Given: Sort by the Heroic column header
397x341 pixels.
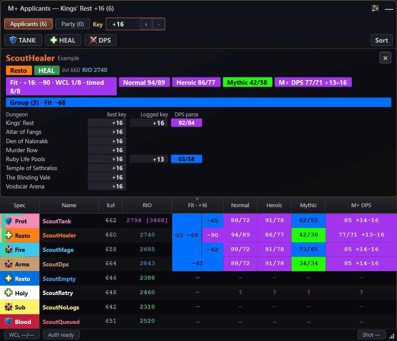Looking at the screenshot, I should (274, 205).
